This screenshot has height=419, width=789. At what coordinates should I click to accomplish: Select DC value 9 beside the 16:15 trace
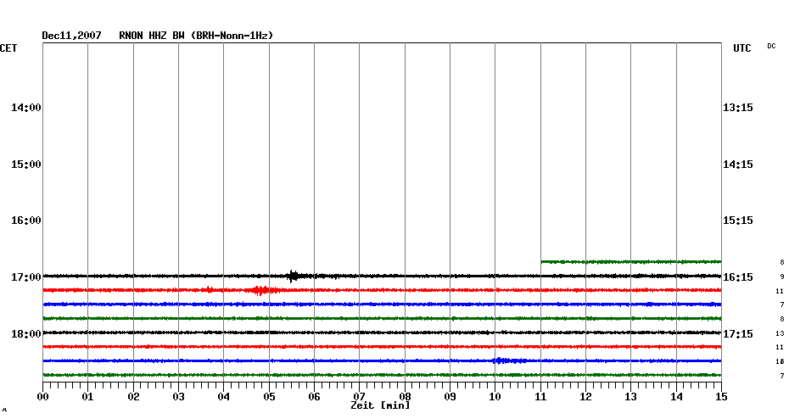(782, 277)
